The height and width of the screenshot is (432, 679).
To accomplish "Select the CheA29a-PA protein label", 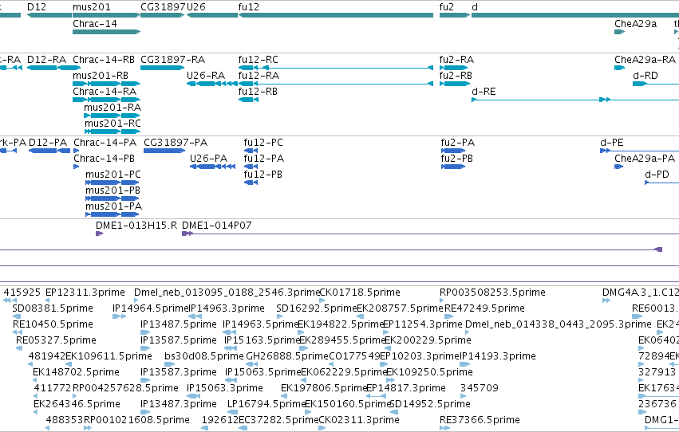I will tap(645, 159).
